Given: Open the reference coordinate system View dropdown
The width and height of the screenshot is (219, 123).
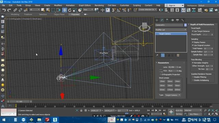Looking at the screenshot, I should coord(88,10).
